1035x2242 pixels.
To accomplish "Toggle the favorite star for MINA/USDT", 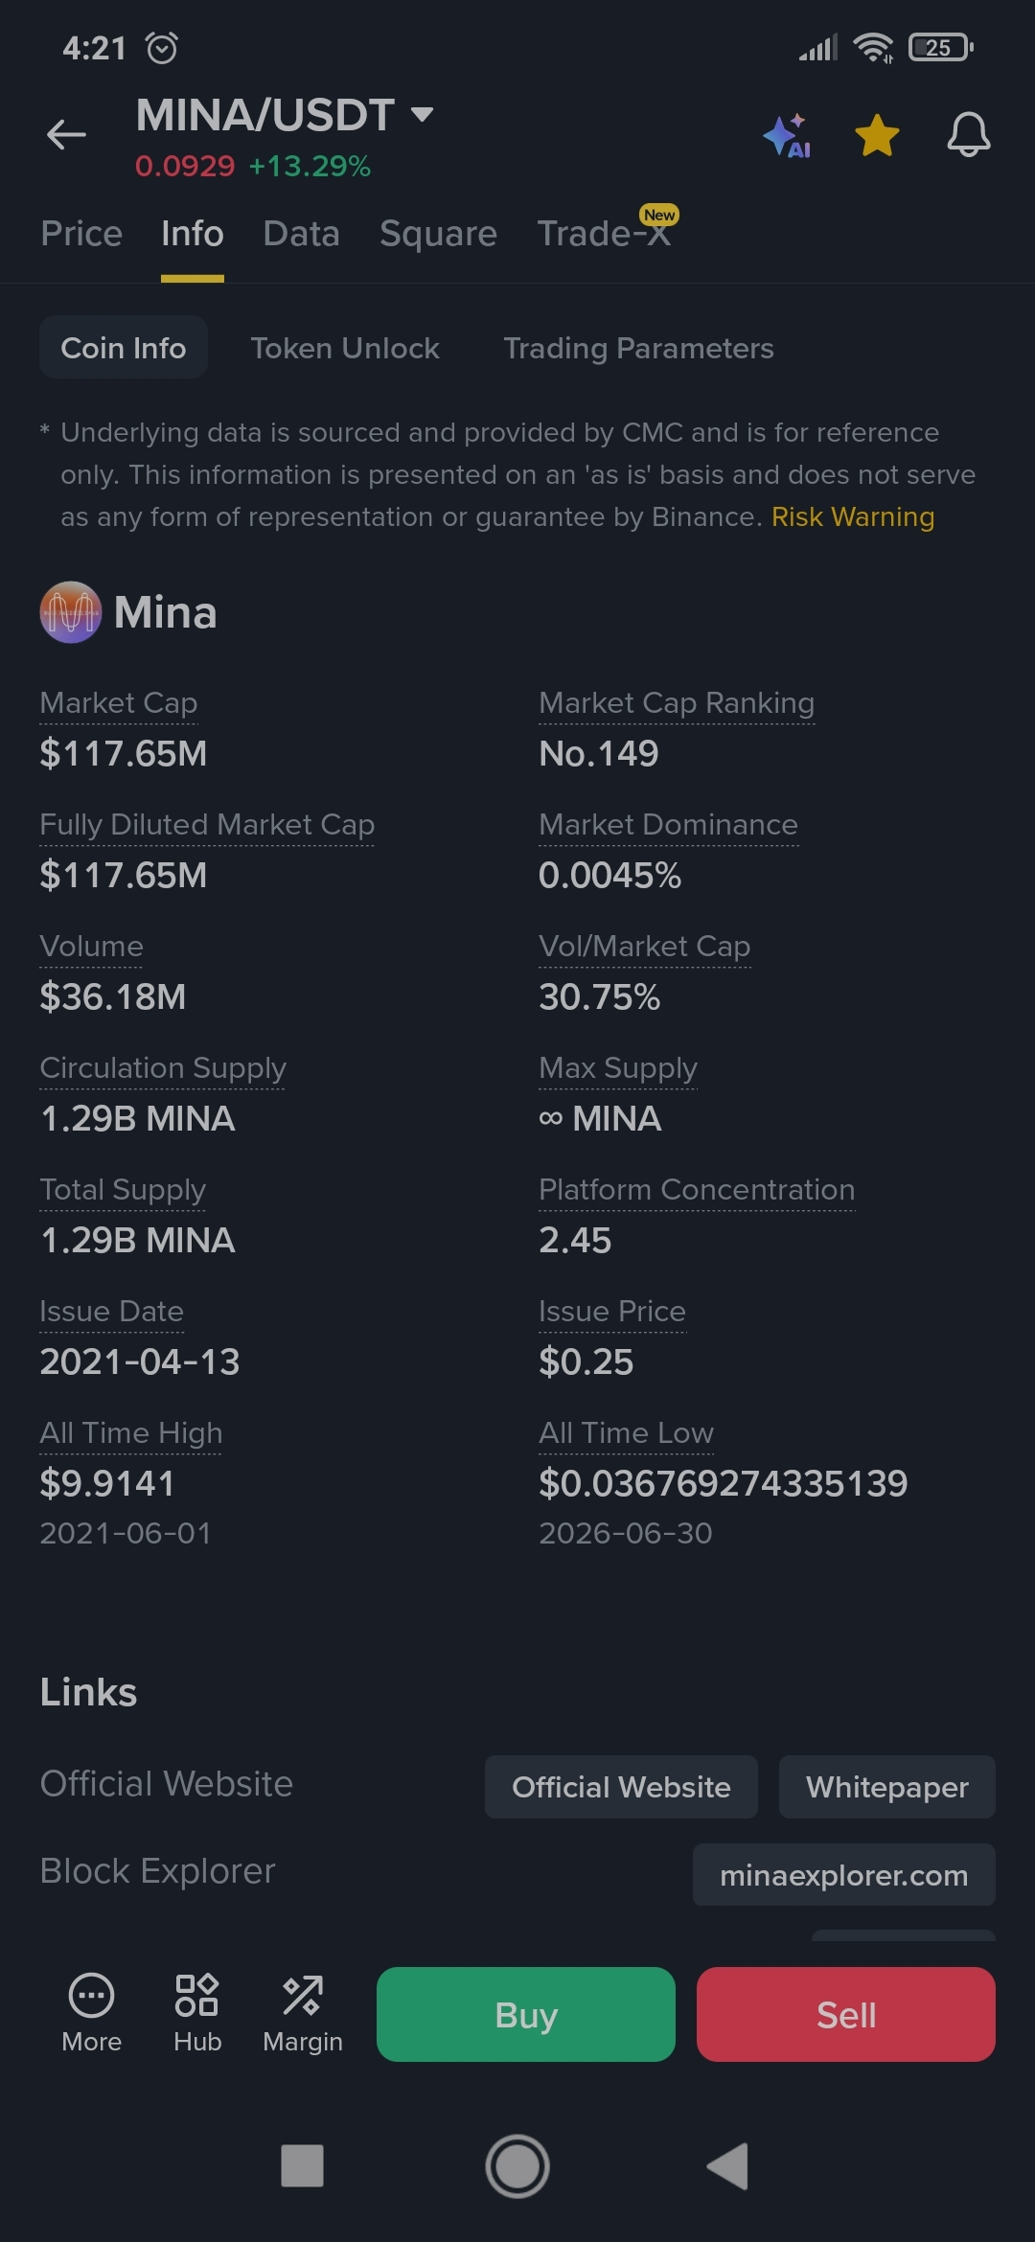I will tap(877, 134).
